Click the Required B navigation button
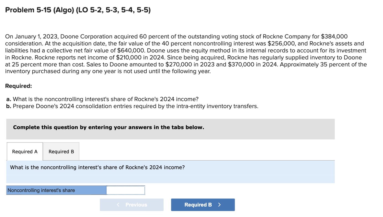The image size is (383, 217). (203, 205)
